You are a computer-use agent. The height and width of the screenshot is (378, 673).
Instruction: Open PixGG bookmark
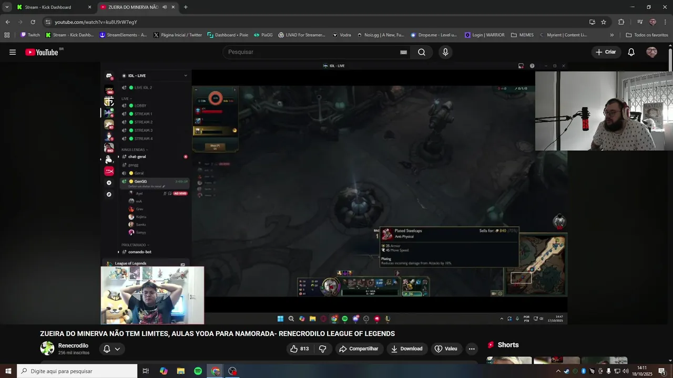(x=263, y=35)
